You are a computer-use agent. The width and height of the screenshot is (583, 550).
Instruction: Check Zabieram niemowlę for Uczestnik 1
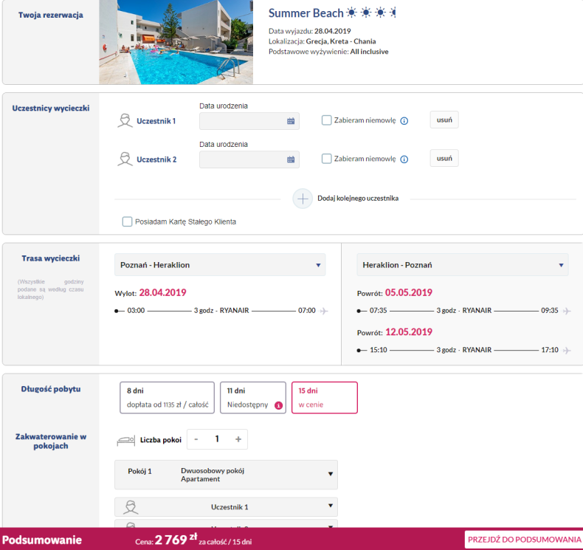[x=327, y=120]
